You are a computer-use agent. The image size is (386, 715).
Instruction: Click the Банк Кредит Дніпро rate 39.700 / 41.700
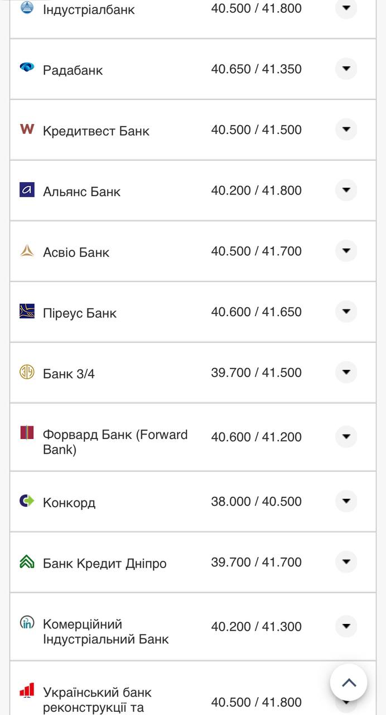256,562
